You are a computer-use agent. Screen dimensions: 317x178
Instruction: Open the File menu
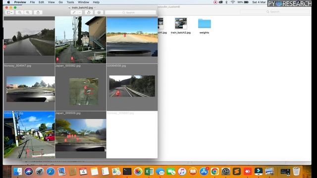pos(32,2)
